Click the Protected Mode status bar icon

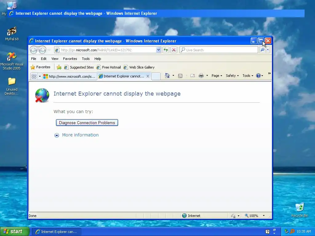click(x=233, y=216)
